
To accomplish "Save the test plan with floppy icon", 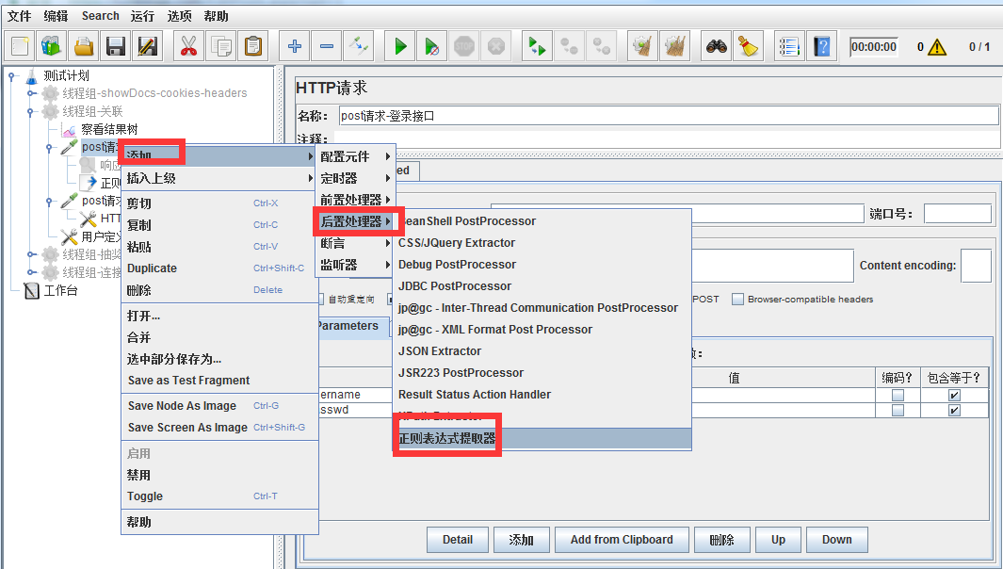I will tap(115, 46).
